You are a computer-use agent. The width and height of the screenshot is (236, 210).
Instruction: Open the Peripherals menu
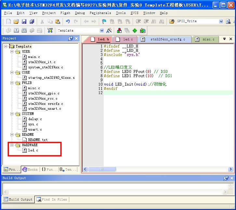point(100,13)
